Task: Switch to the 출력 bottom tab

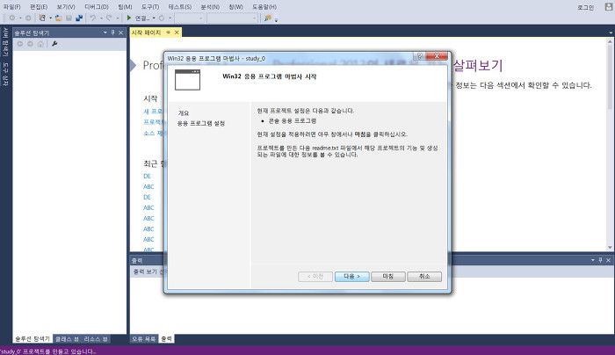Action: coord(166,338)
